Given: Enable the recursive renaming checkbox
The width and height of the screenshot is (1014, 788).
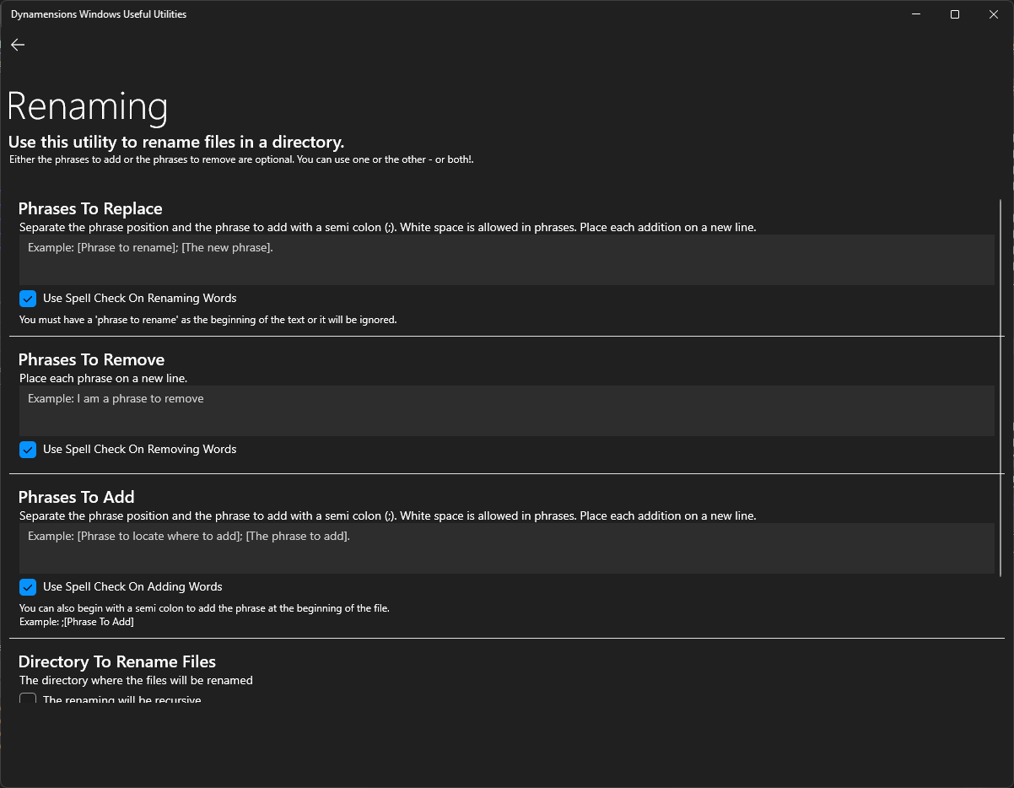Looking at the screenshot, I should point(28,699).
